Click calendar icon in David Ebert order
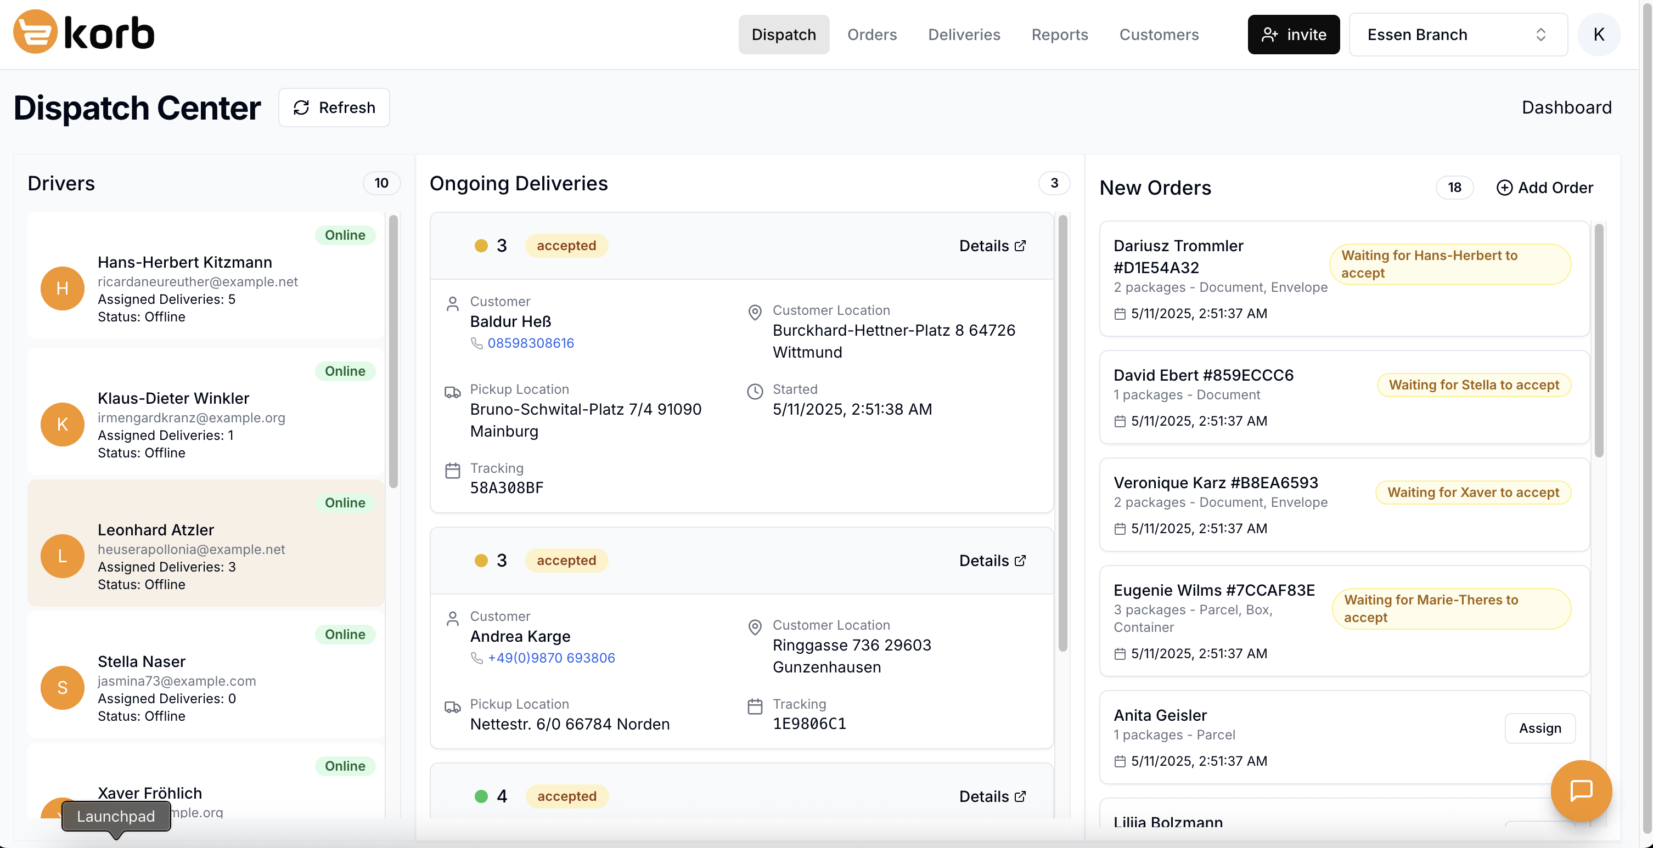 1120,421
